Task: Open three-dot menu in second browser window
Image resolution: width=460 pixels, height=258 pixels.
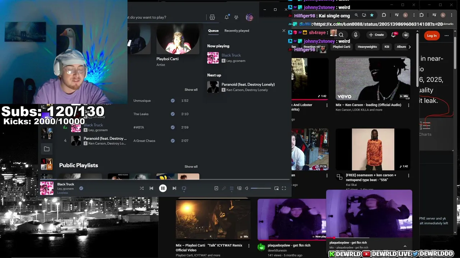Action: [x=452, y=15]
